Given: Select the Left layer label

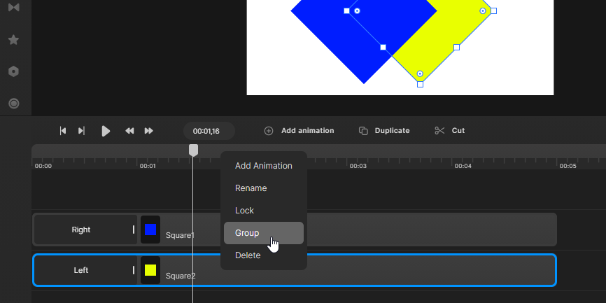Looking at the screenshot, I should [x=80, y=270].
